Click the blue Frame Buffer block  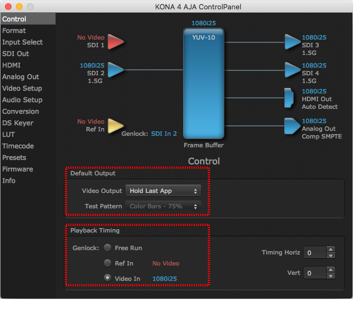pos(203,84)
